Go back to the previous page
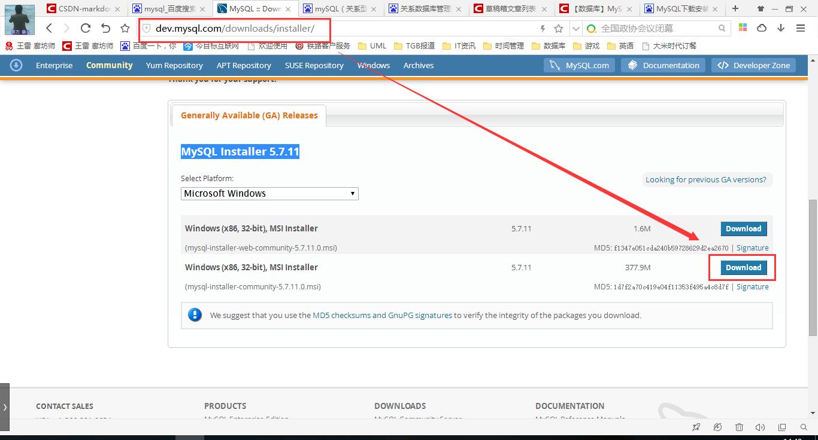 tap(49, 28)
